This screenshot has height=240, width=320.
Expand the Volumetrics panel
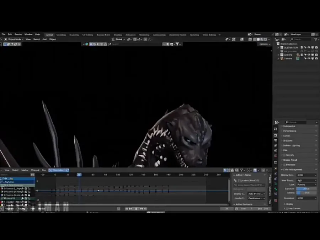pos(289,126)
